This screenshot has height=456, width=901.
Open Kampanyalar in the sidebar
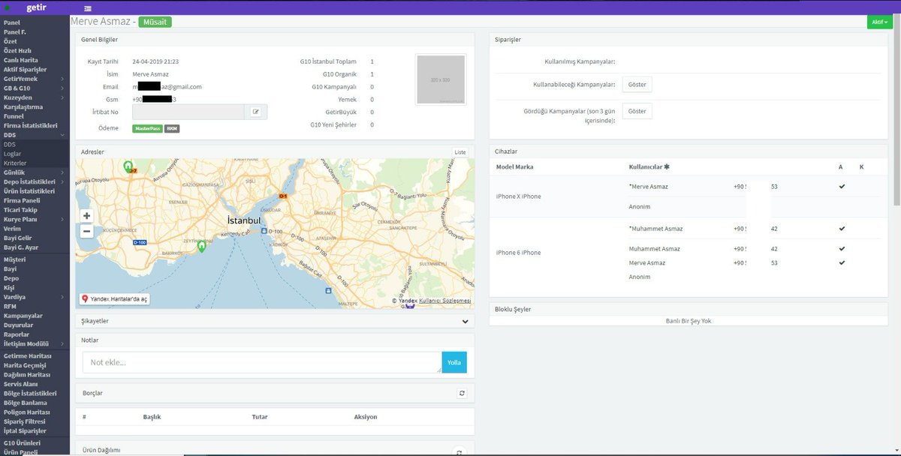(23, 316)
